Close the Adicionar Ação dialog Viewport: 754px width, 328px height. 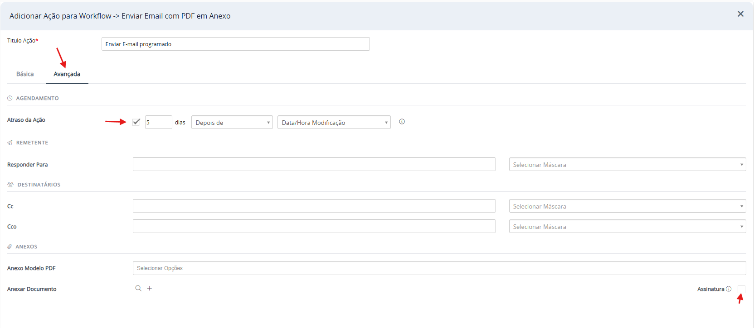[x=740, y=14]
